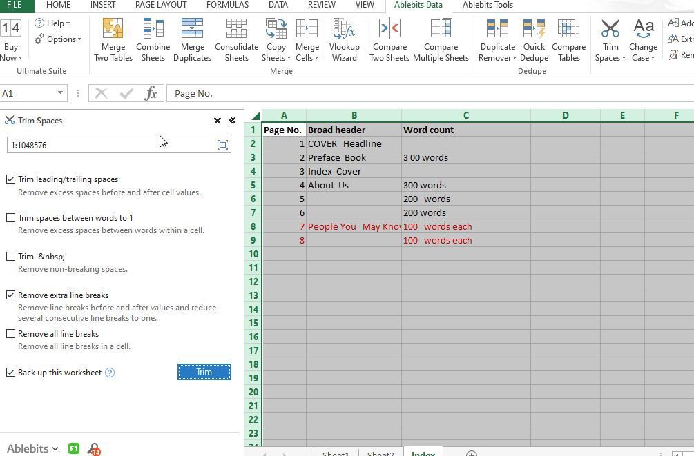Screen dimensions: 694x456
Task: Open the Quick Dedupe tool
Action: (x=533, y=39)
